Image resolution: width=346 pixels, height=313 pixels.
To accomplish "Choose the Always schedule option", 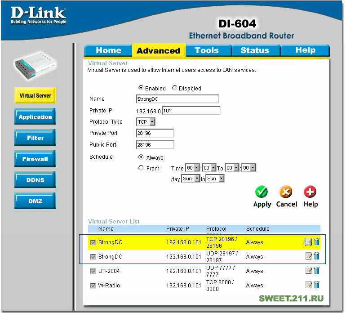I will click(x=141, y=157).
